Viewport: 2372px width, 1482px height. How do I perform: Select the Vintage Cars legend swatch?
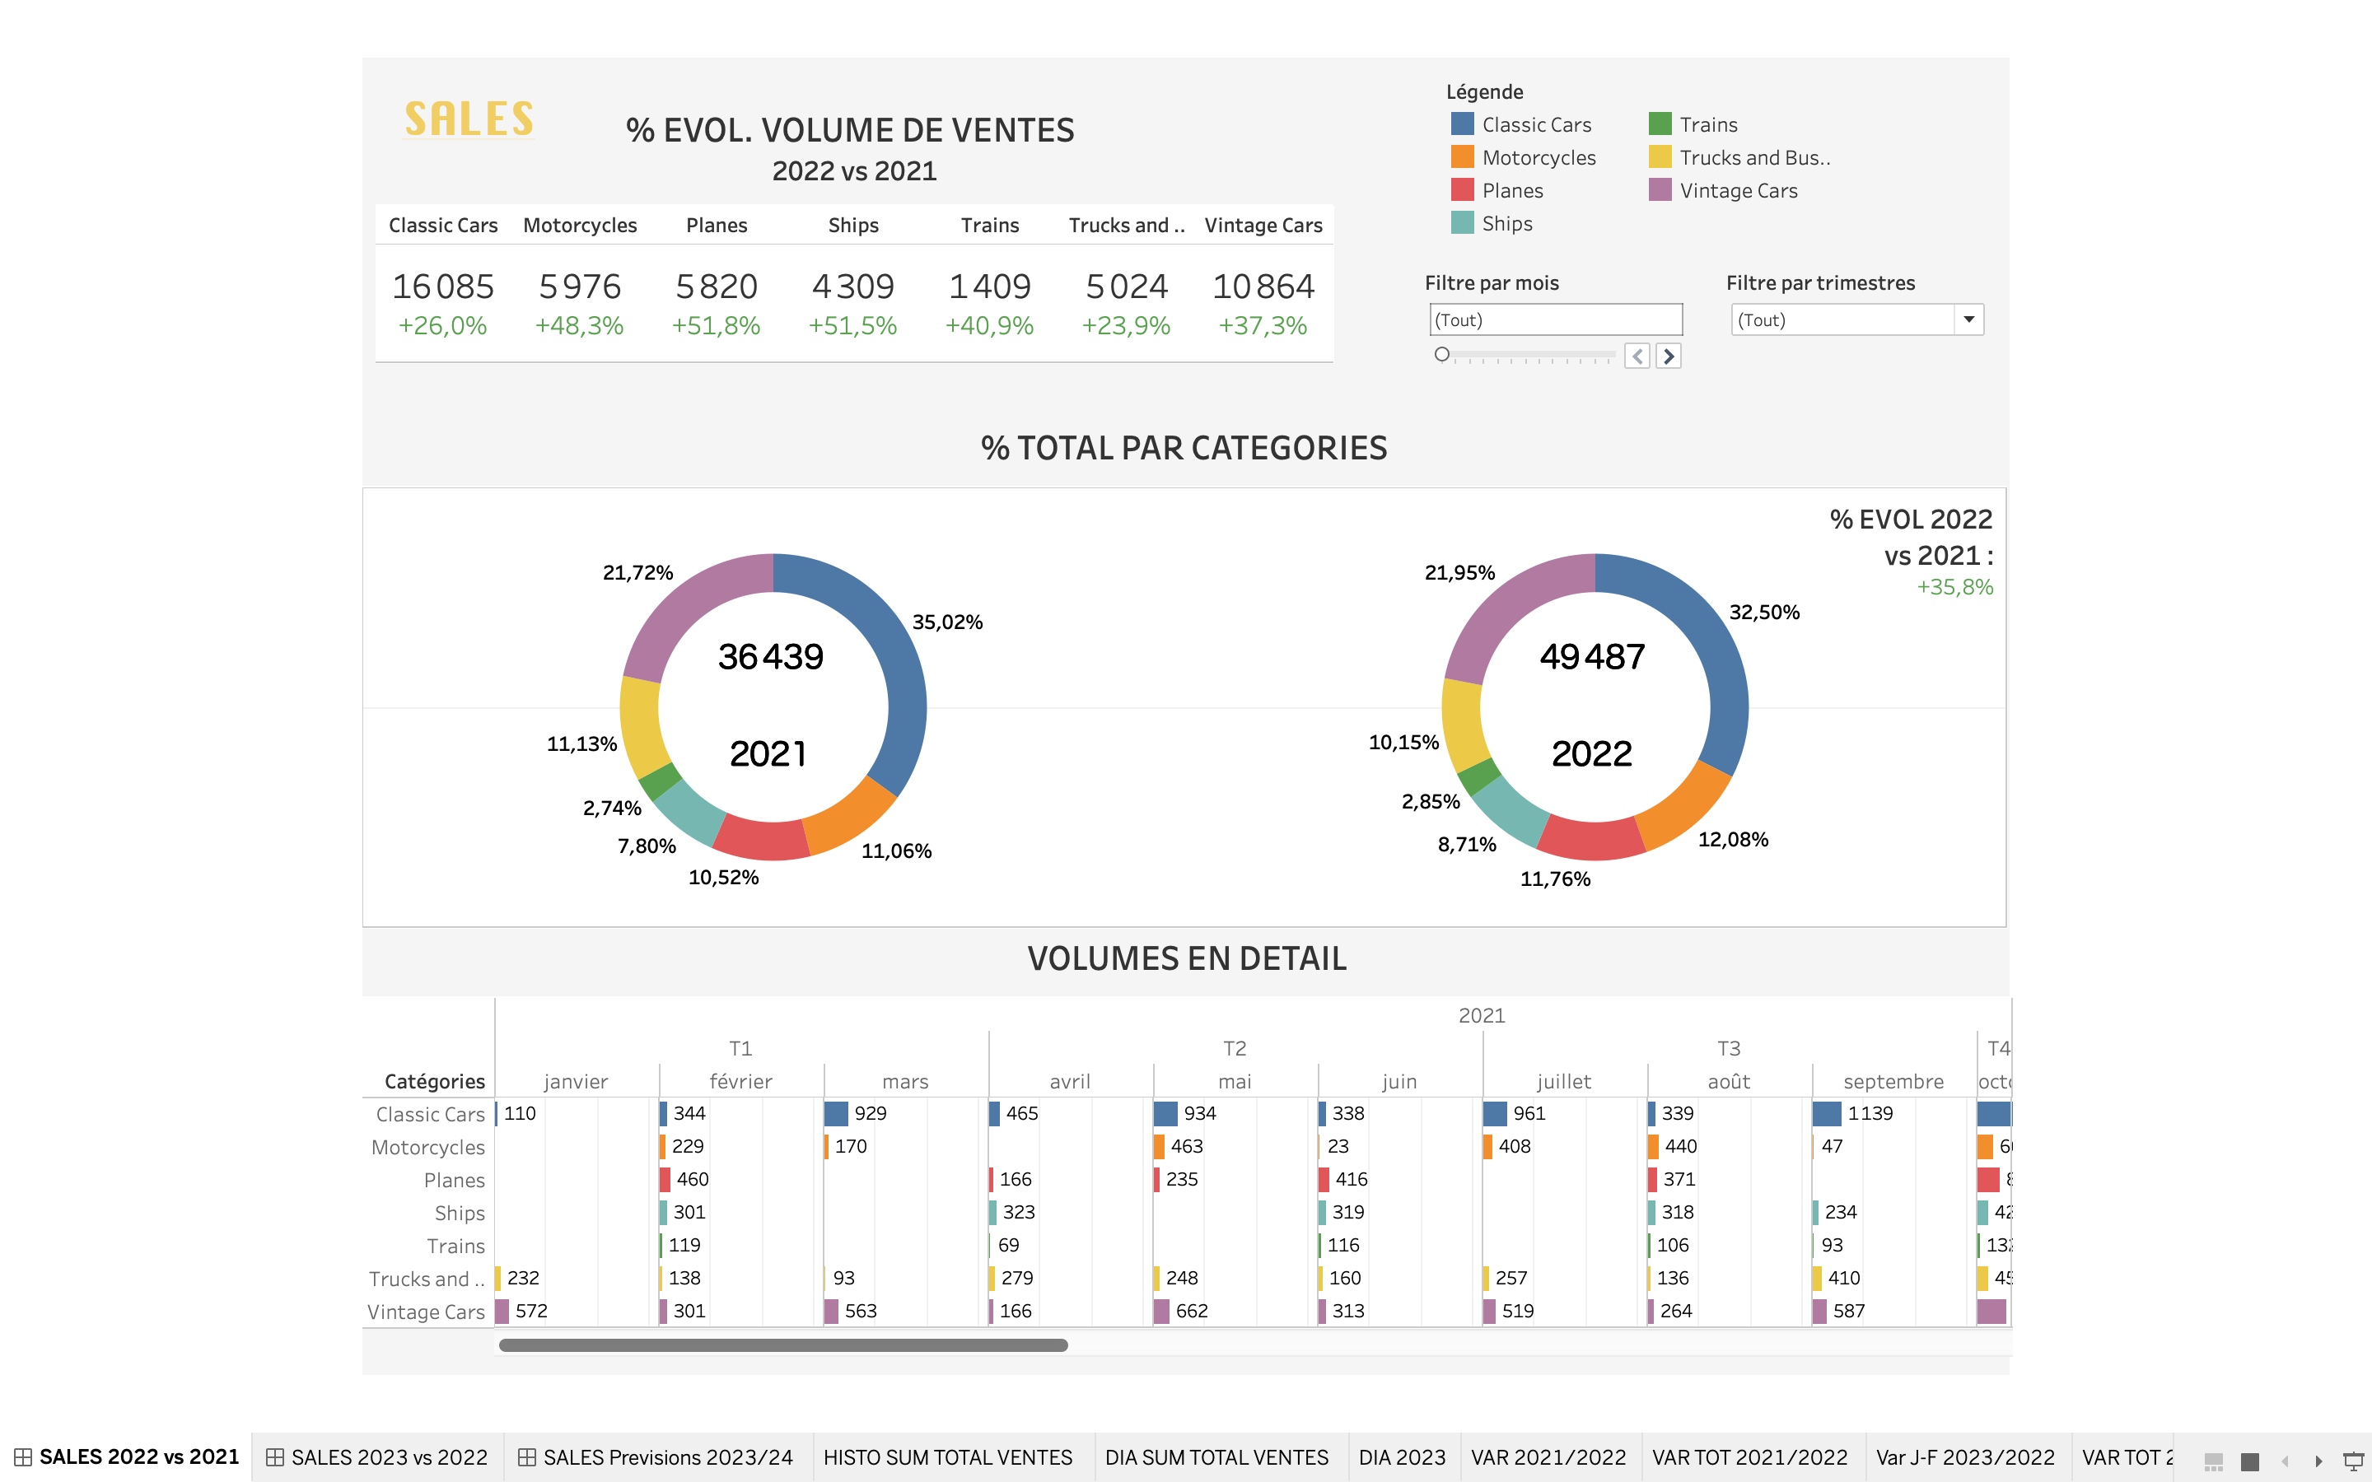tap(1660, 190)
